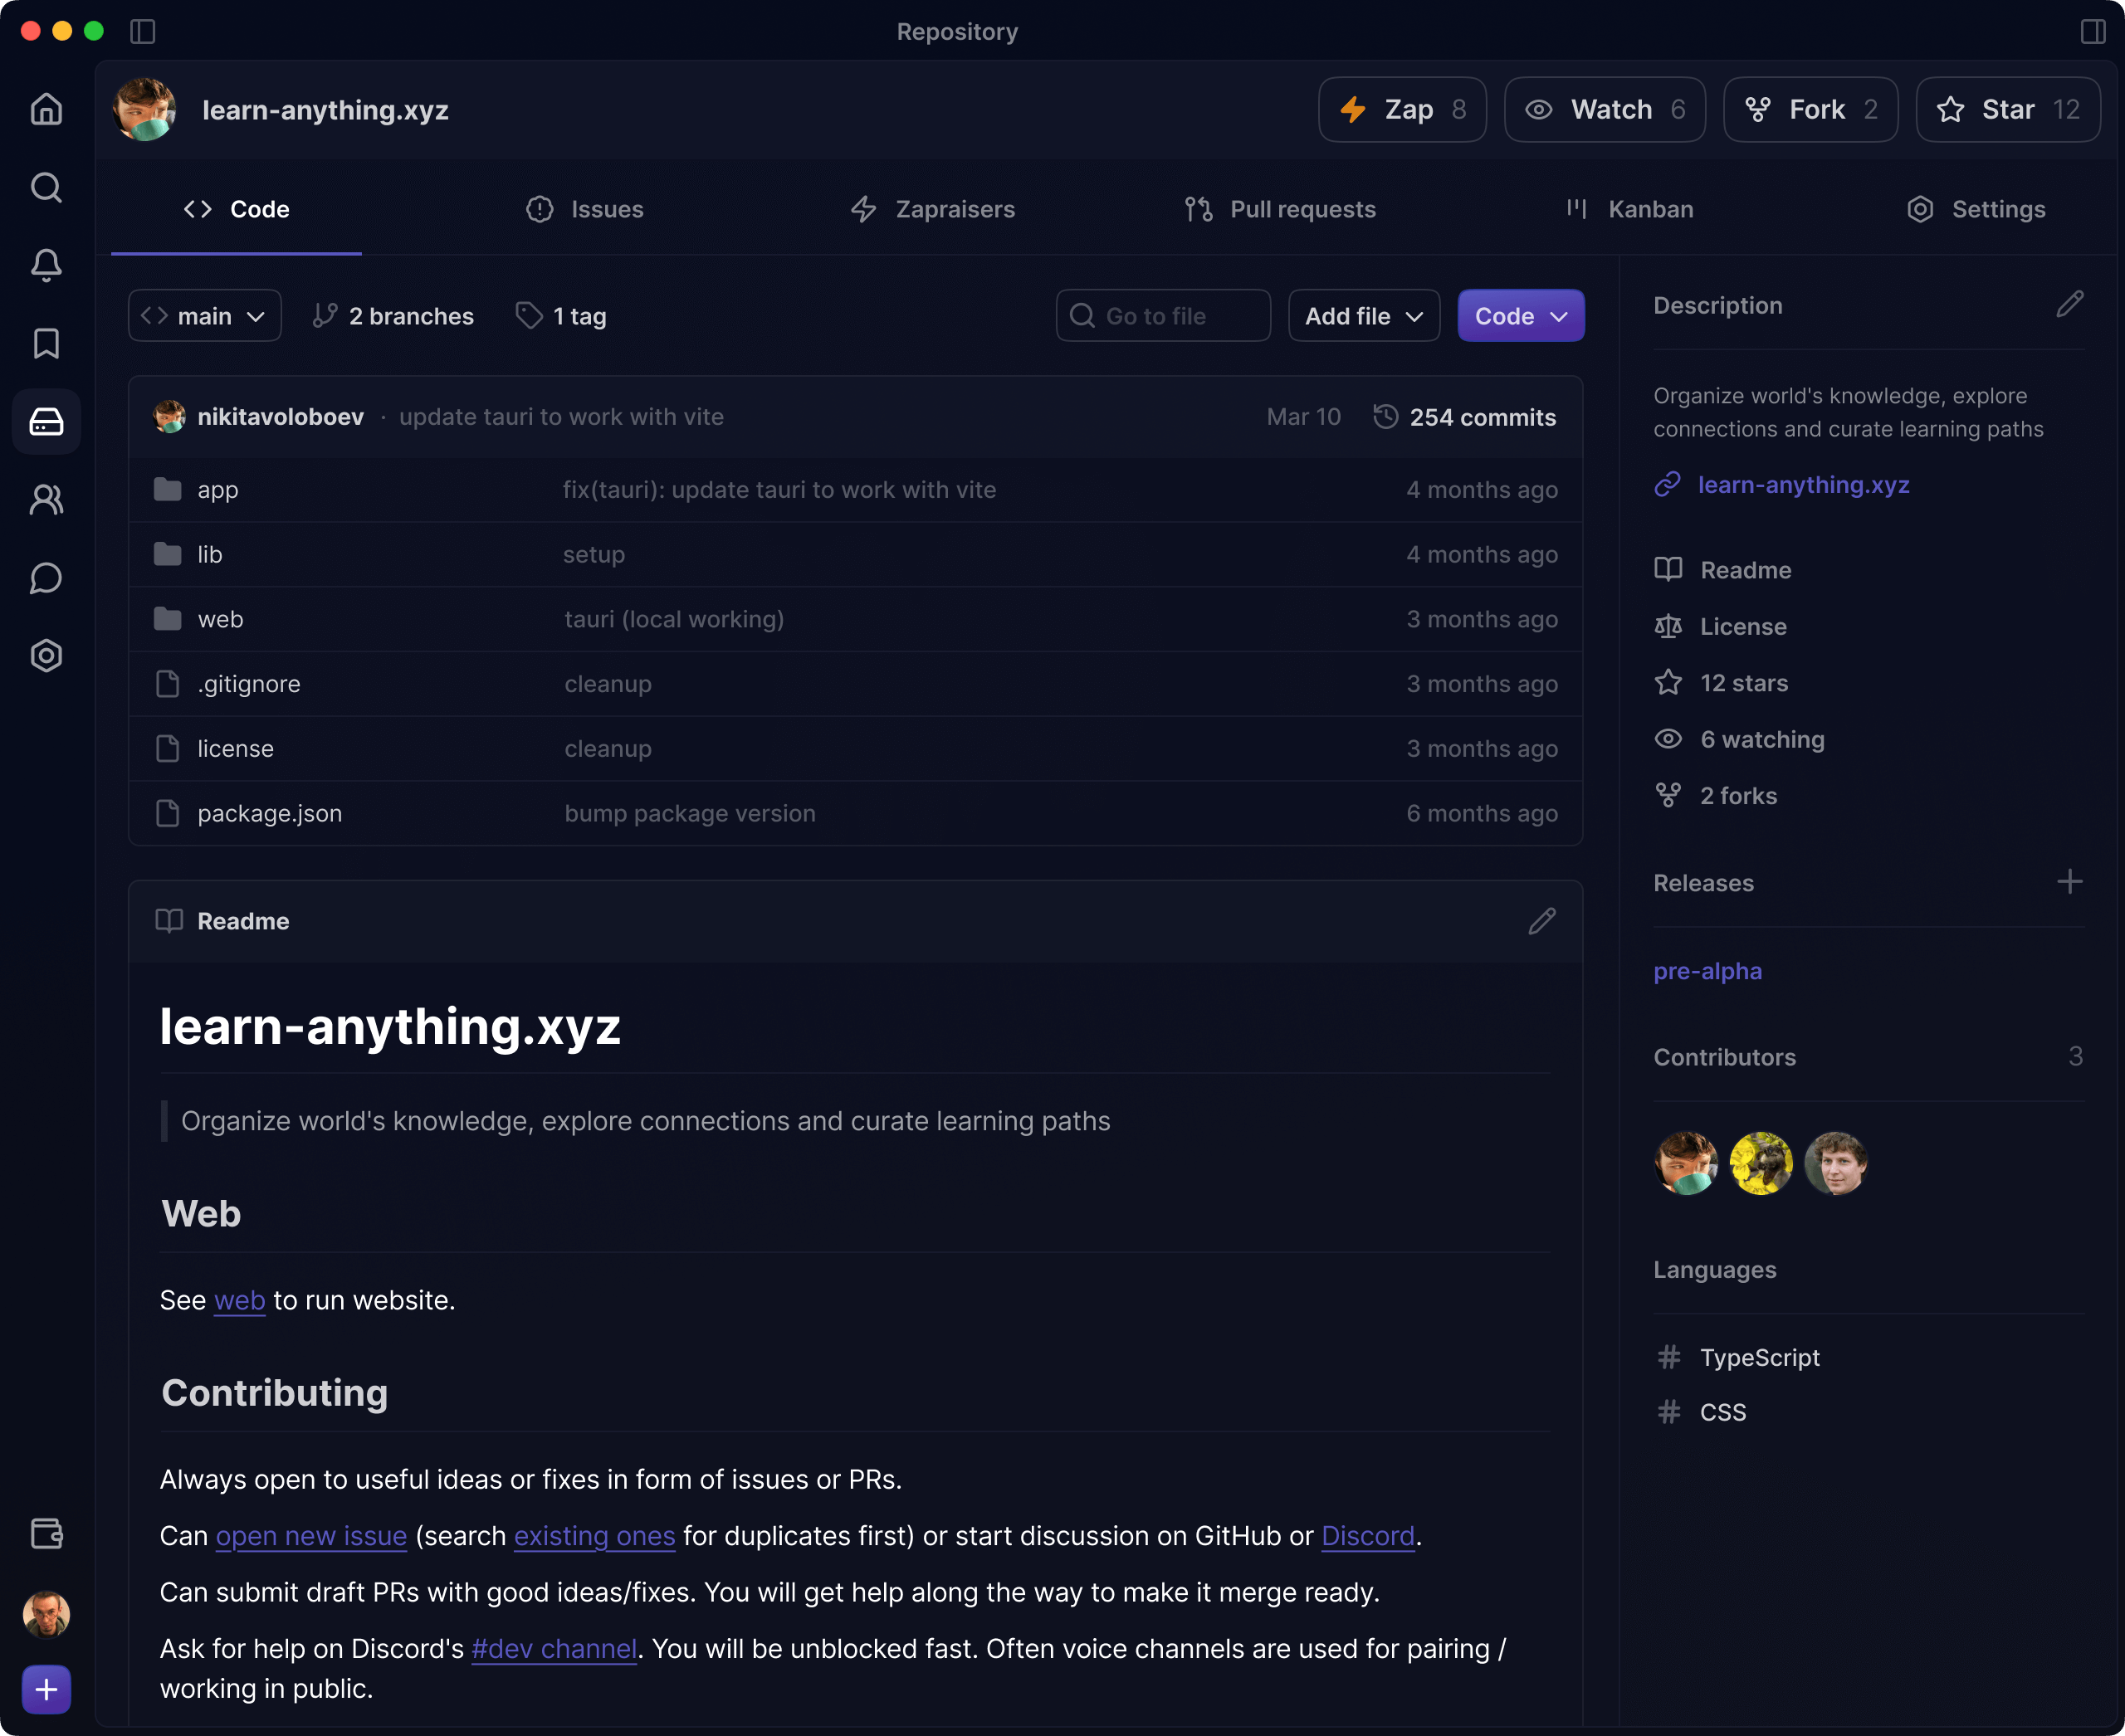
Task: Open the wallet icon in the sidebar
Action: pos(46,1533)
